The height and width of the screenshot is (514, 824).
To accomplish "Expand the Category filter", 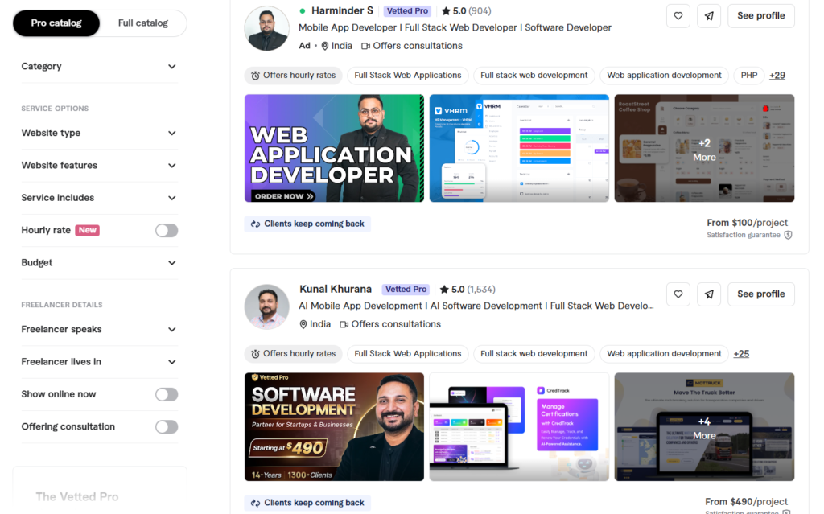I will click(99, 66).
